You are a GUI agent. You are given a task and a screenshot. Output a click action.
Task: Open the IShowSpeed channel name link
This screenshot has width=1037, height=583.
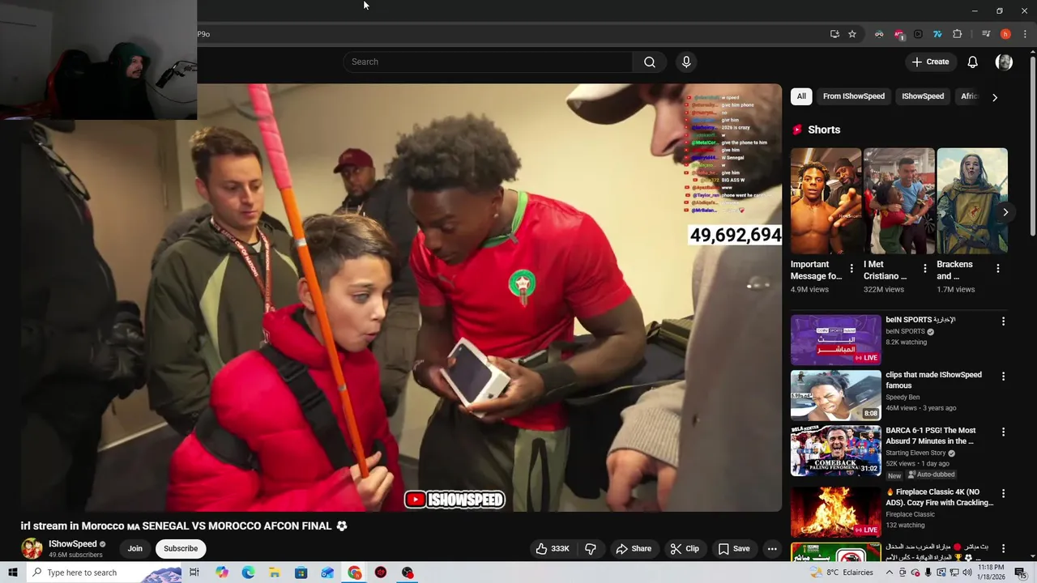click(x=73, y=544)
